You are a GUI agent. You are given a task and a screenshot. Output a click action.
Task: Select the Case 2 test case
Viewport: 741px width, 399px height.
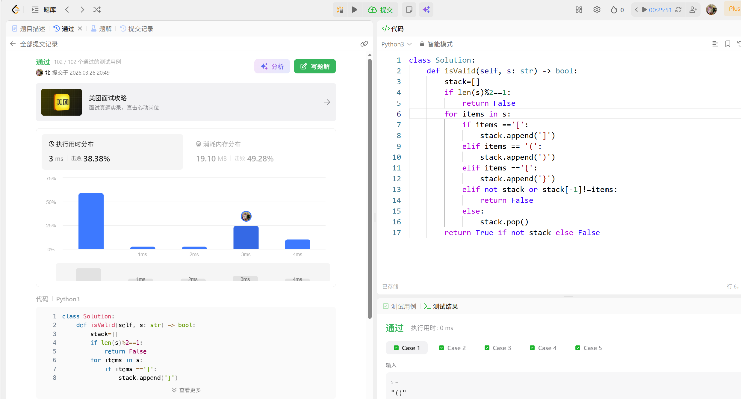click(452, 348)
